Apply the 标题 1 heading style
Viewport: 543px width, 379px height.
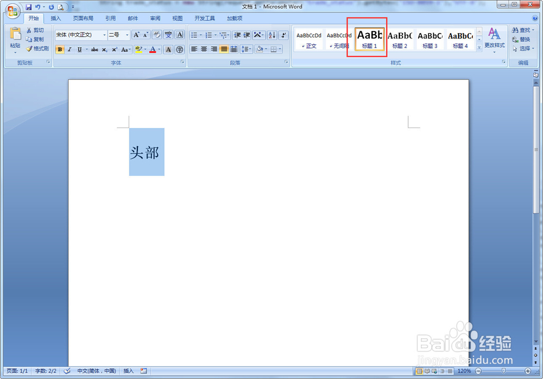click(368, 38)
